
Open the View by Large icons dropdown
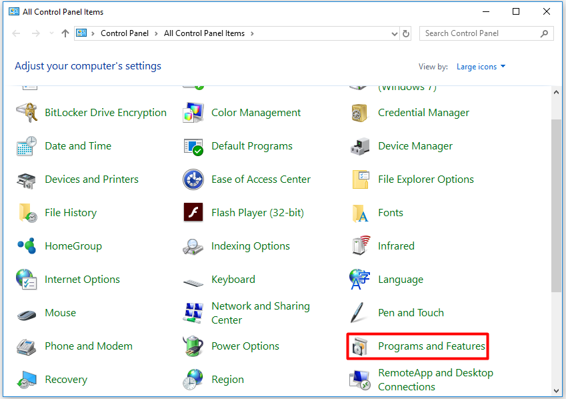[x=481, y=67]
